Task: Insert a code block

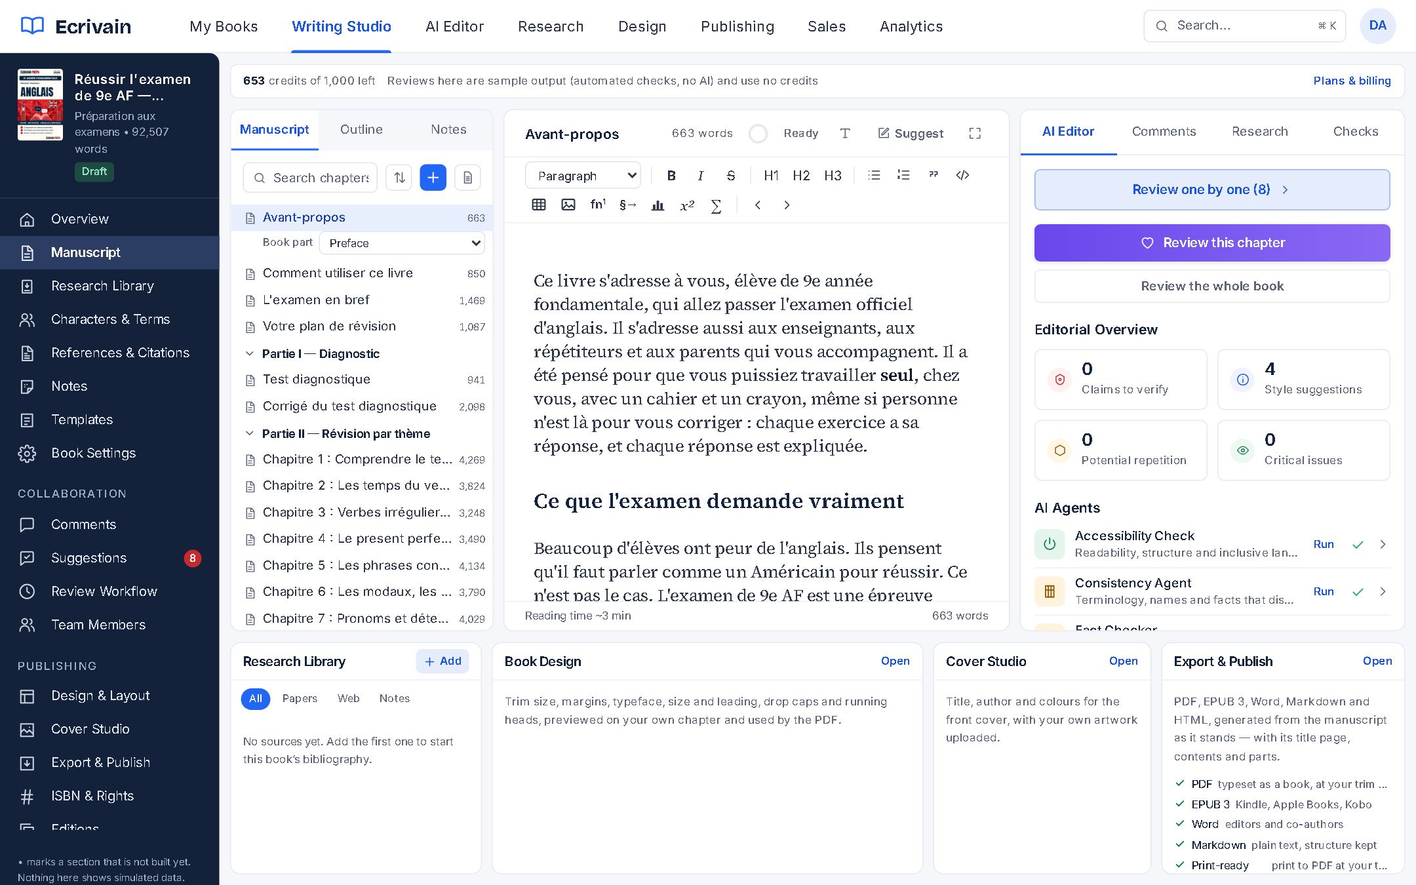Action: point(963,176)
